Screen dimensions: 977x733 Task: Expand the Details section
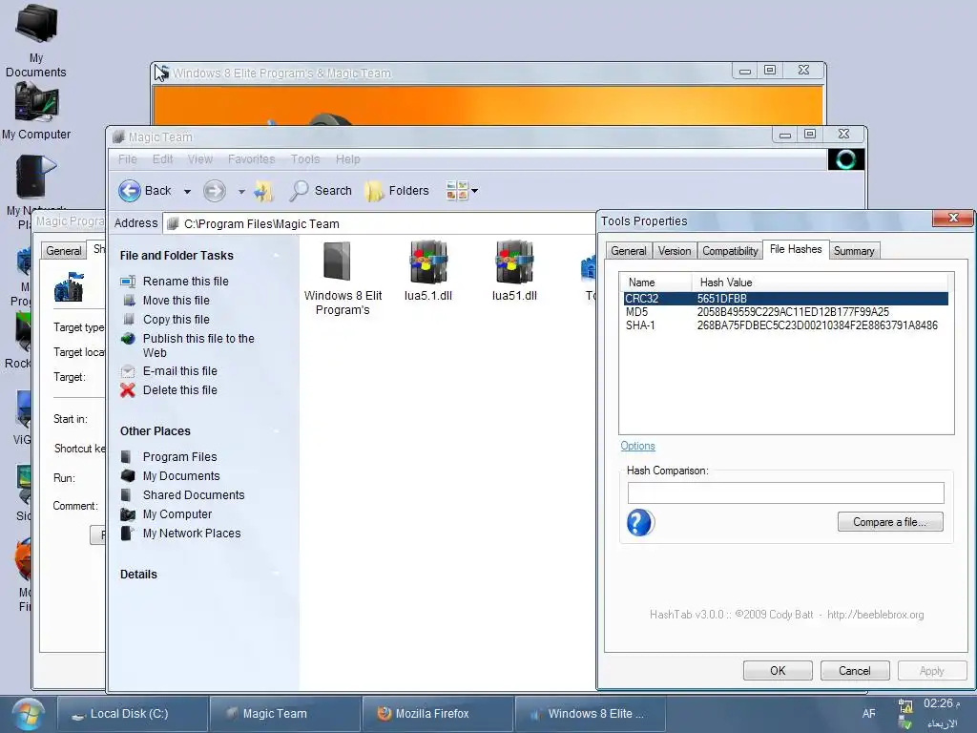tap(276, 575)
